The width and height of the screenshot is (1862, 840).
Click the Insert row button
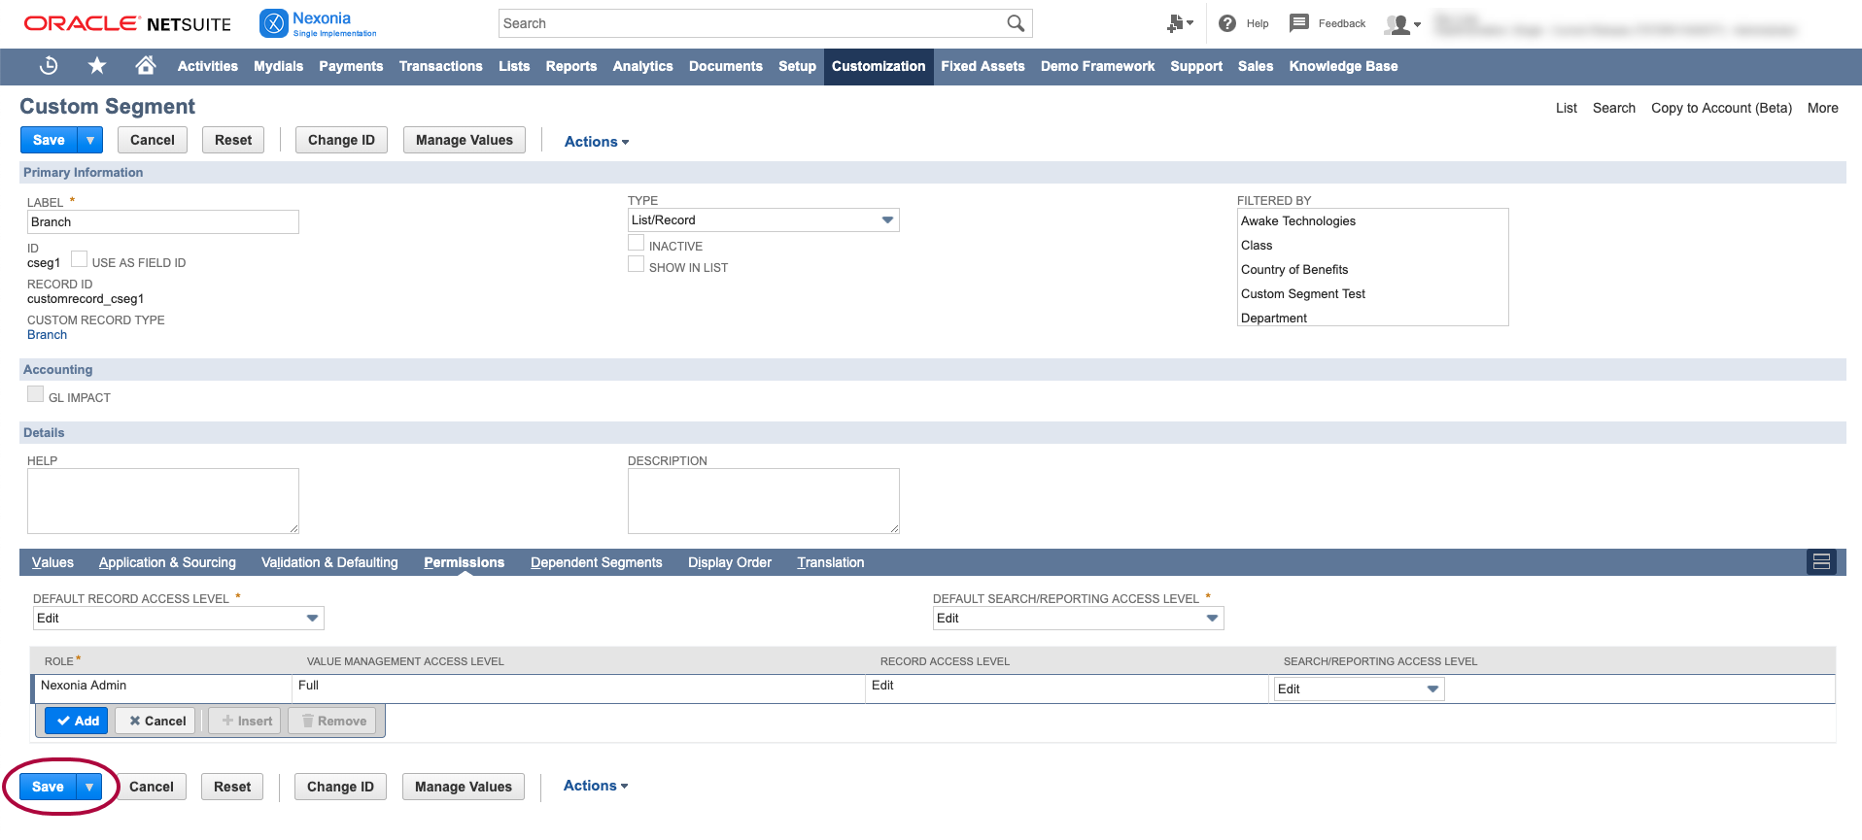[246, 721]
